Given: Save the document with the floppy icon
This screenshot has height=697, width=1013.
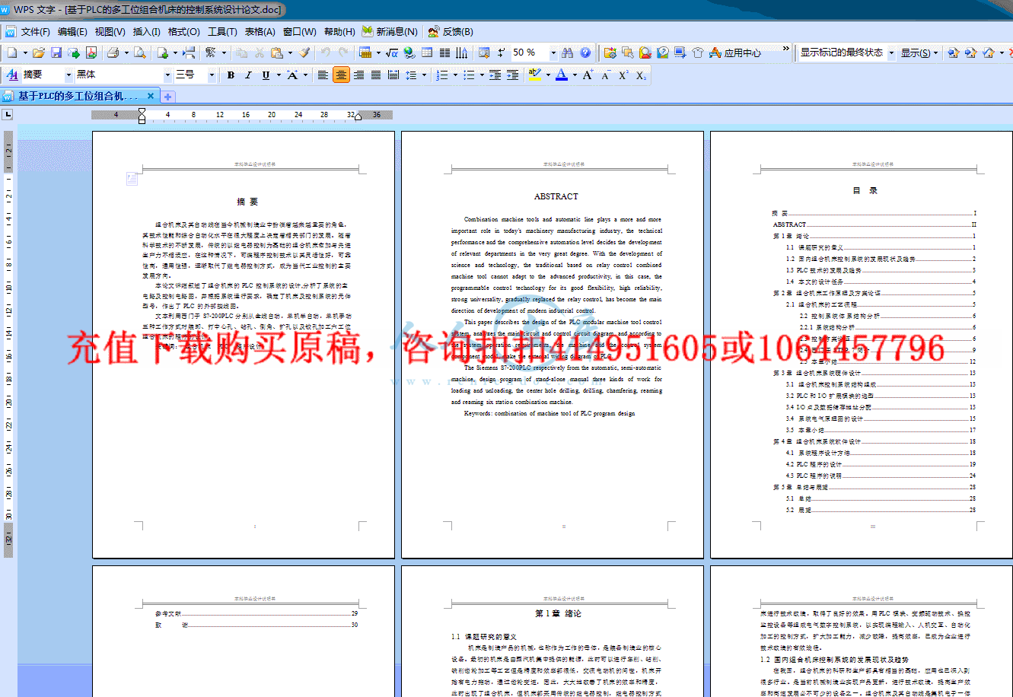Looking at the screenshot, I should 56,53.
